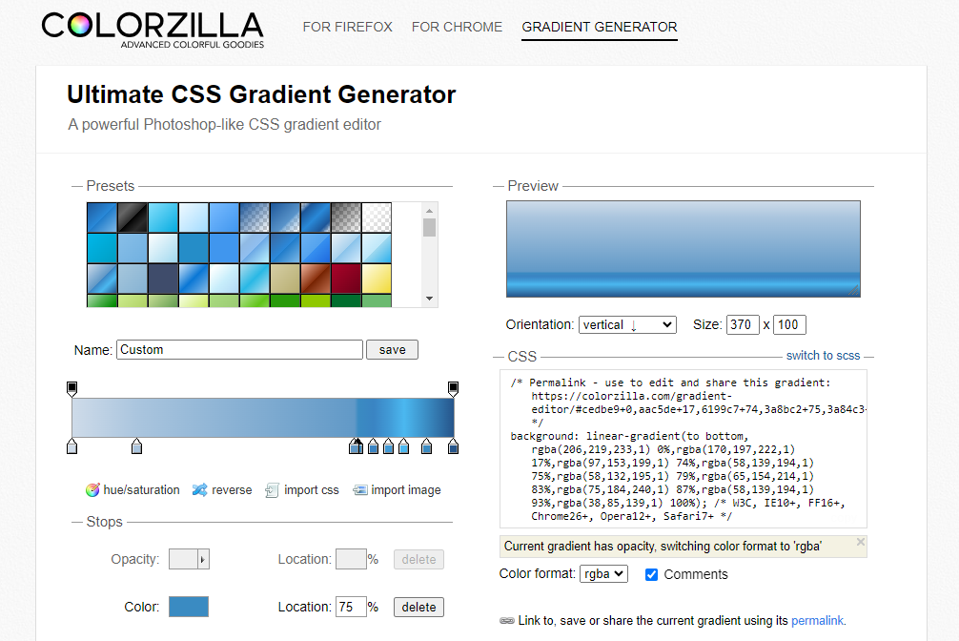Open the Color format dropdown
Image resolution: width=959 pixels, height=641 pixels.
[x=604, y=574]
